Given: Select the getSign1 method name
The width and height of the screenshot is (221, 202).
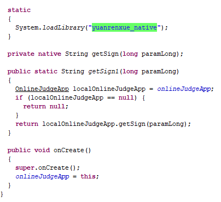Looking at the screenshot, I should [x=103, y=71].
